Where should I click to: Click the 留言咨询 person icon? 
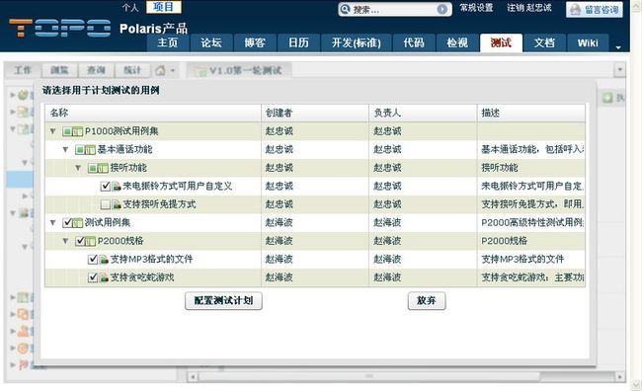[576, 10]
